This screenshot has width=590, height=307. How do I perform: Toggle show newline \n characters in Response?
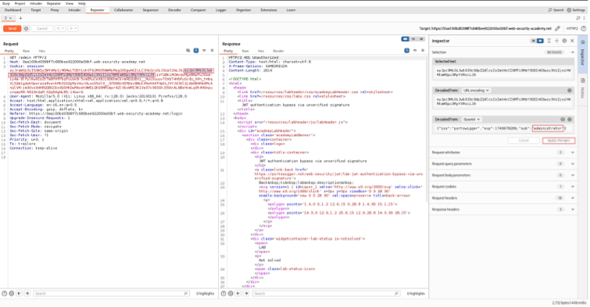tap(415, 51)
